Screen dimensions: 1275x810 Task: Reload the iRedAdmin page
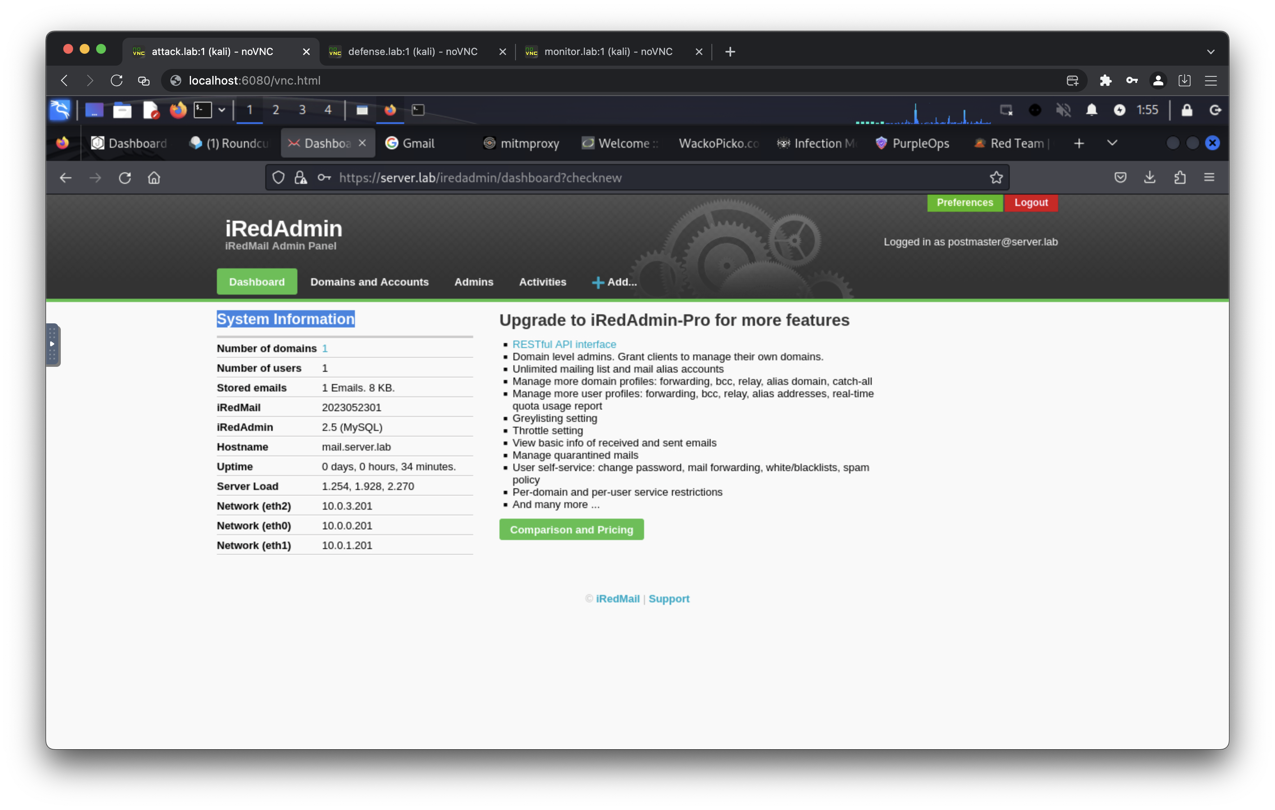pos(124,178)
